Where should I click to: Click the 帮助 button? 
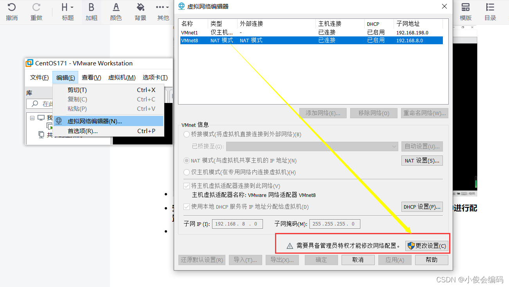[432, 260]
